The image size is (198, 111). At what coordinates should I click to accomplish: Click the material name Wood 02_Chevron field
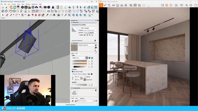[86, 45]
